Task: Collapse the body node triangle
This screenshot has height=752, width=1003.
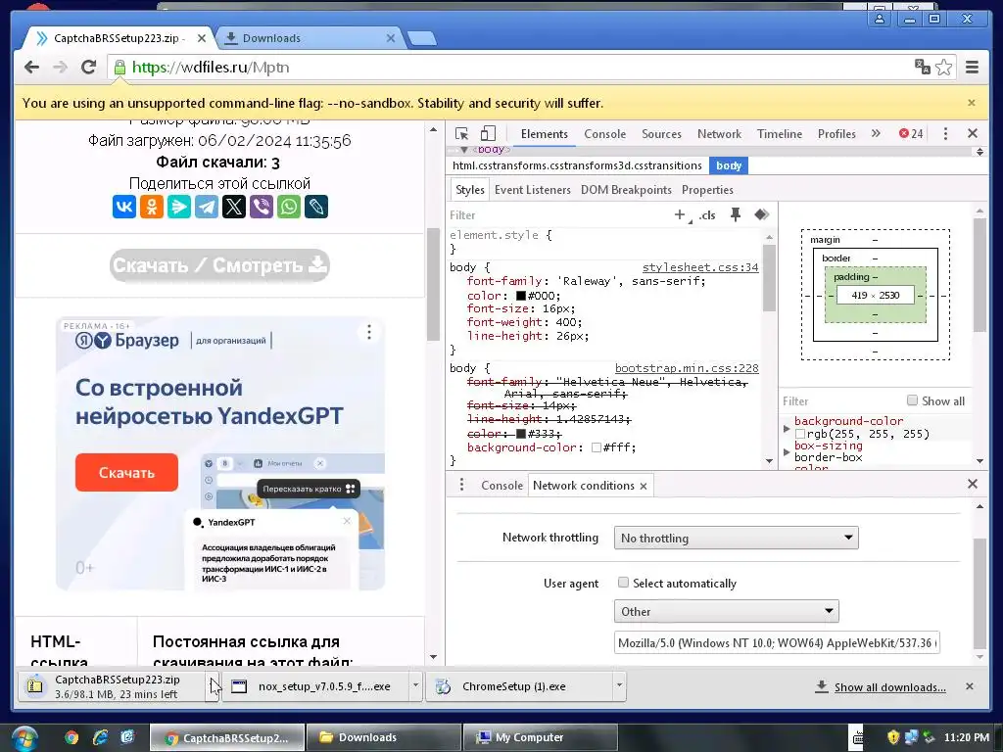Action: tap(463, 150)
